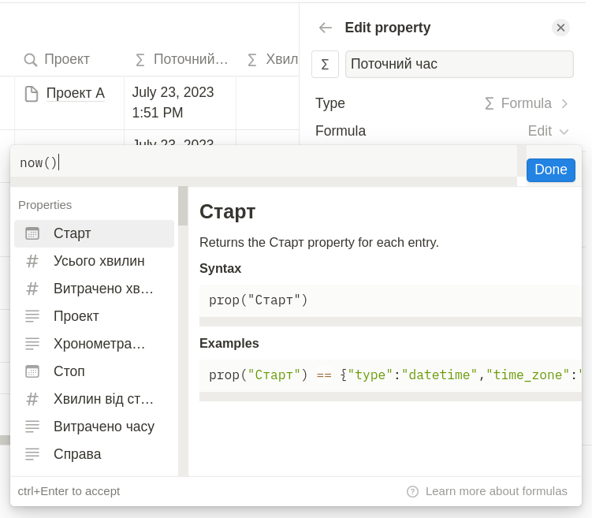Select Витрачено часу from properties list

pos(103,427)
